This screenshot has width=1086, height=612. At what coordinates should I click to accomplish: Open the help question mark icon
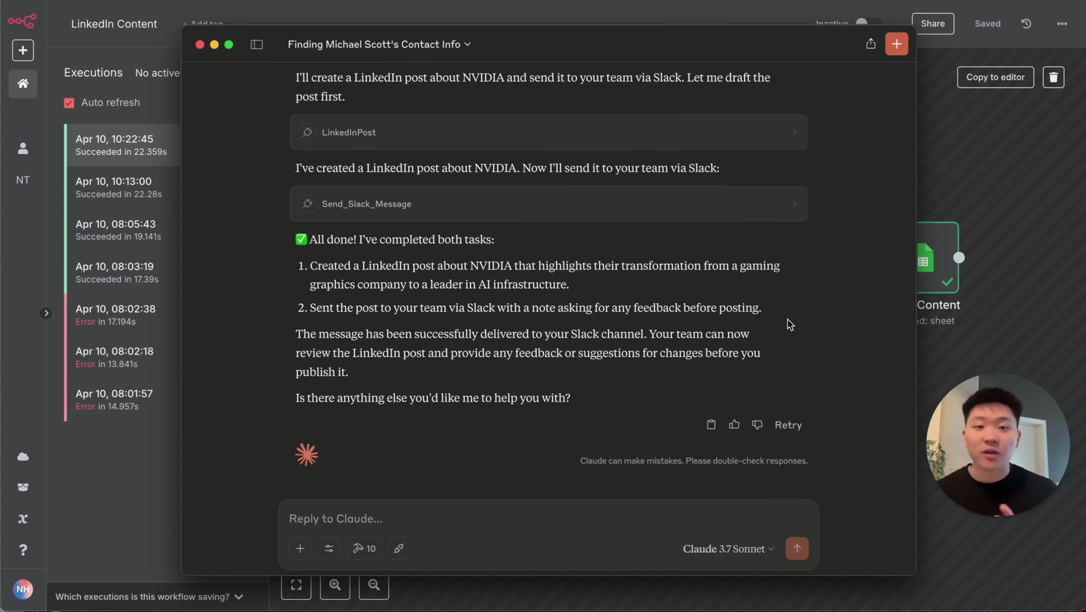click(22, 550)
